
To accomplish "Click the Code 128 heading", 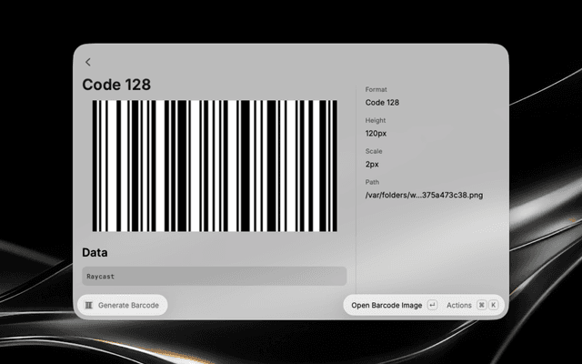I will (116, 85).
